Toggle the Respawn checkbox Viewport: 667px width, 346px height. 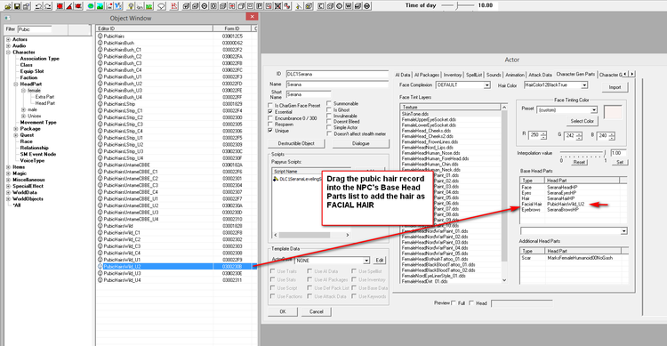[270, 125]
